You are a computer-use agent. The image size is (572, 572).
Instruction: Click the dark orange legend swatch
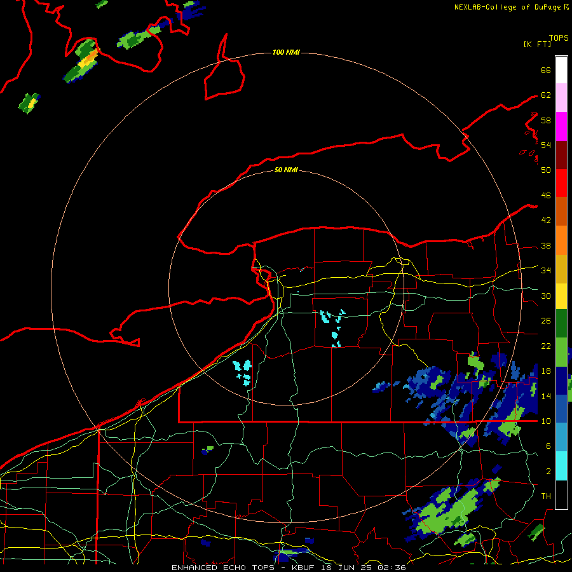tap(561, 212)
